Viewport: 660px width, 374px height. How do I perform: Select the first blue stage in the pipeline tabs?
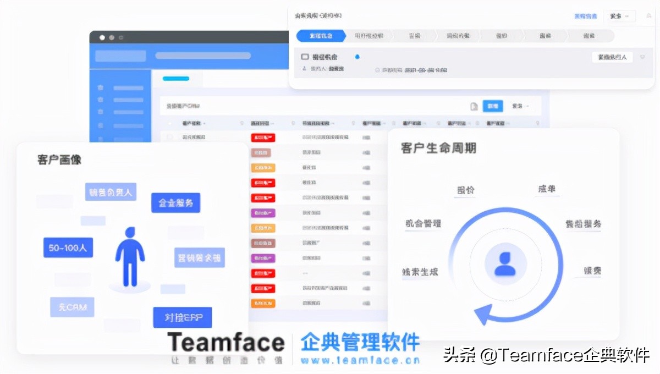320,35
